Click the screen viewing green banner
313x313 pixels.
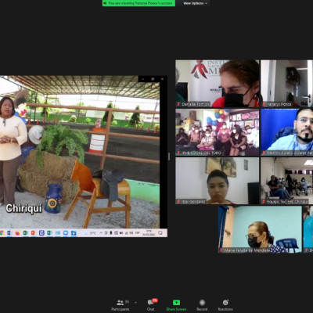click(139, 3)
